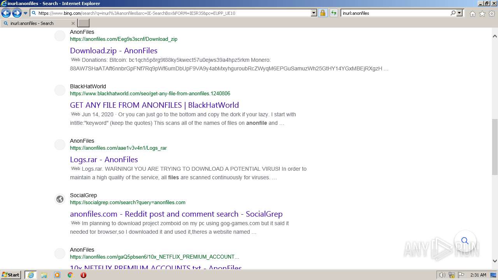Open a new tab button

tap(84, 23)
